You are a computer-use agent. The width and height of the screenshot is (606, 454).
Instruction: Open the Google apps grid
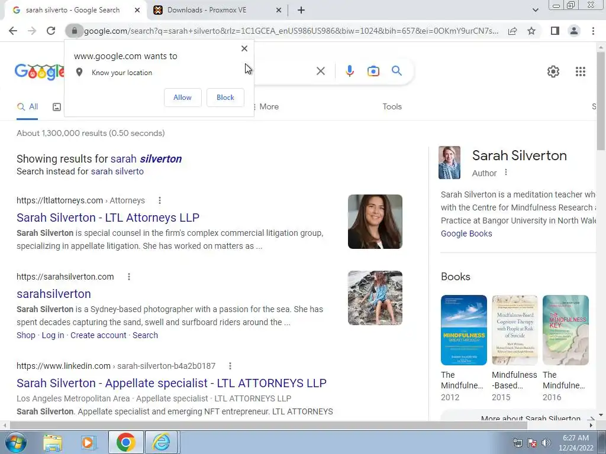click(x=580, y=72)
